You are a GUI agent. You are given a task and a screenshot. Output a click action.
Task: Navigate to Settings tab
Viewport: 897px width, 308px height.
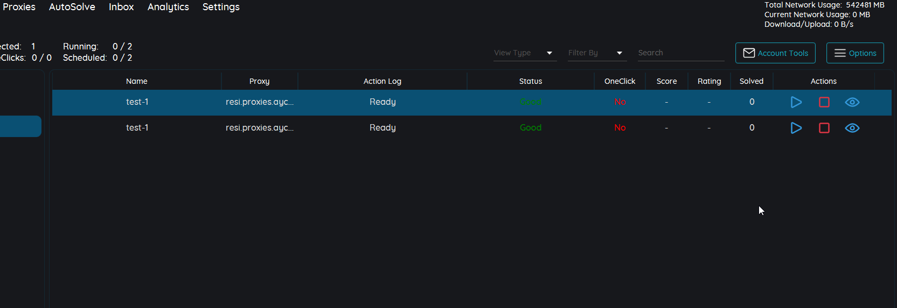[221, 7]
